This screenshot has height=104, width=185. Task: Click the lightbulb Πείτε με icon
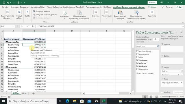click(x=162, y=7)
